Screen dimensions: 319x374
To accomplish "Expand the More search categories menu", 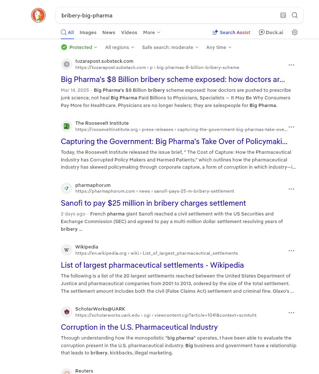I will (151, 32).
